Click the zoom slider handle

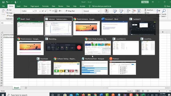tap(159, 91)
